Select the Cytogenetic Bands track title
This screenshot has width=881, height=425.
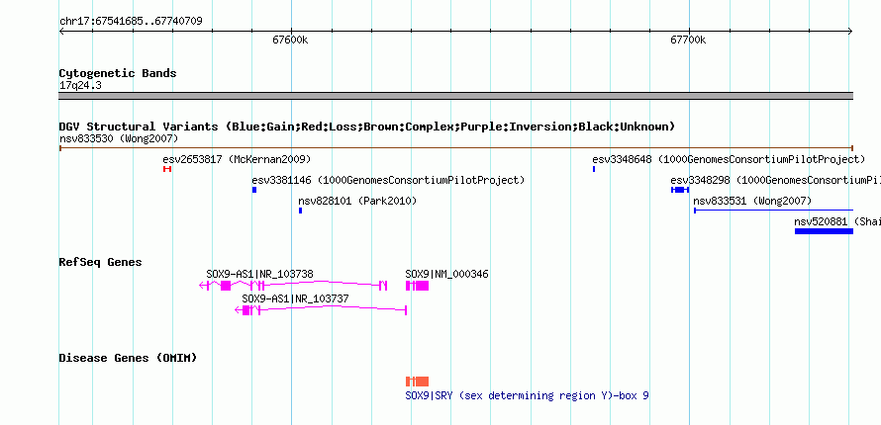(x=118, y=73)
